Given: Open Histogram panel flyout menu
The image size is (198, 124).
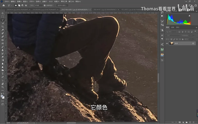Looking at the screenshot, I should [196, 11].
